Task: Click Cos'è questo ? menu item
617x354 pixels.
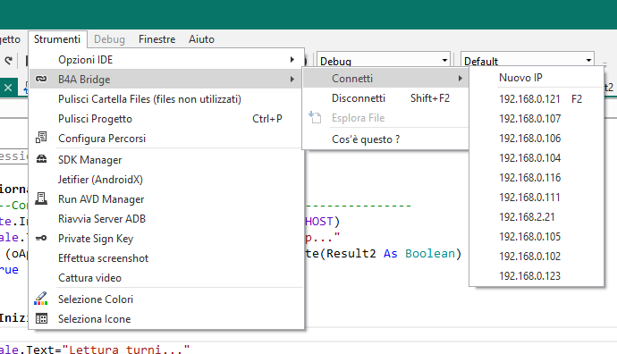Action: (x=385, y=139)
